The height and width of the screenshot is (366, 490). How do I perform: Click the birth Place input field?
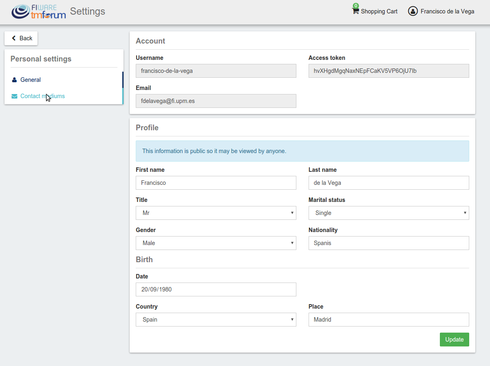click(389, 320)
